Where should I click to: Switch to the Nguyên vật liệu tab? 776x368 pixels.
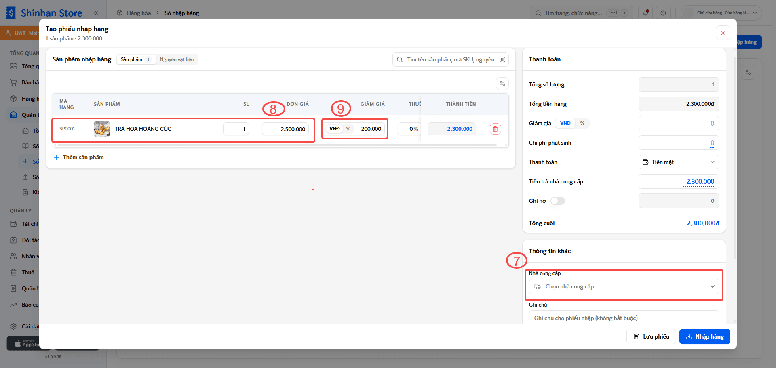pyautogui.click(x=177, y=59)
